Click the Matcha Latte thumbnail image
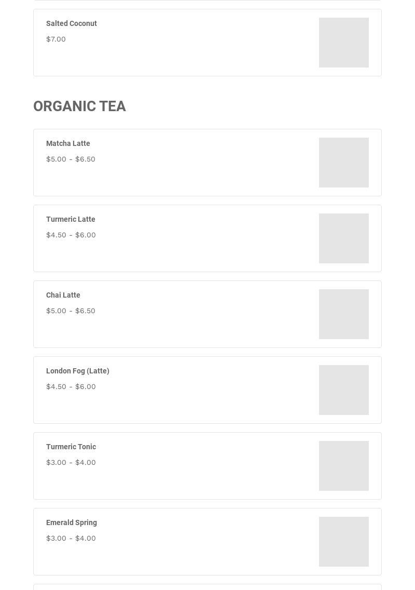The height and width of the screenshot is (590, 415). tap(343, 163)
